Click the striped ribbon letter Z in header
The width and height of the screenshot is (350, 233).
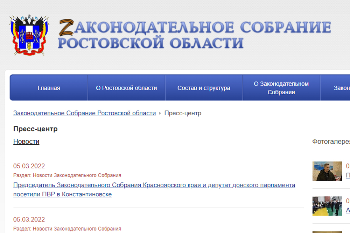[x=66, y=28]
